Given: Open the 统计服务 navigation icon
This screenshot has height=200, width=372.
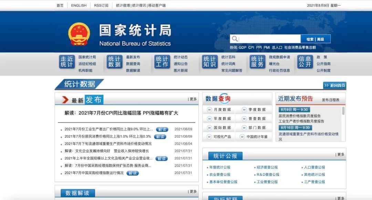Looking at the screenshot, I should (x=257, y=62).
